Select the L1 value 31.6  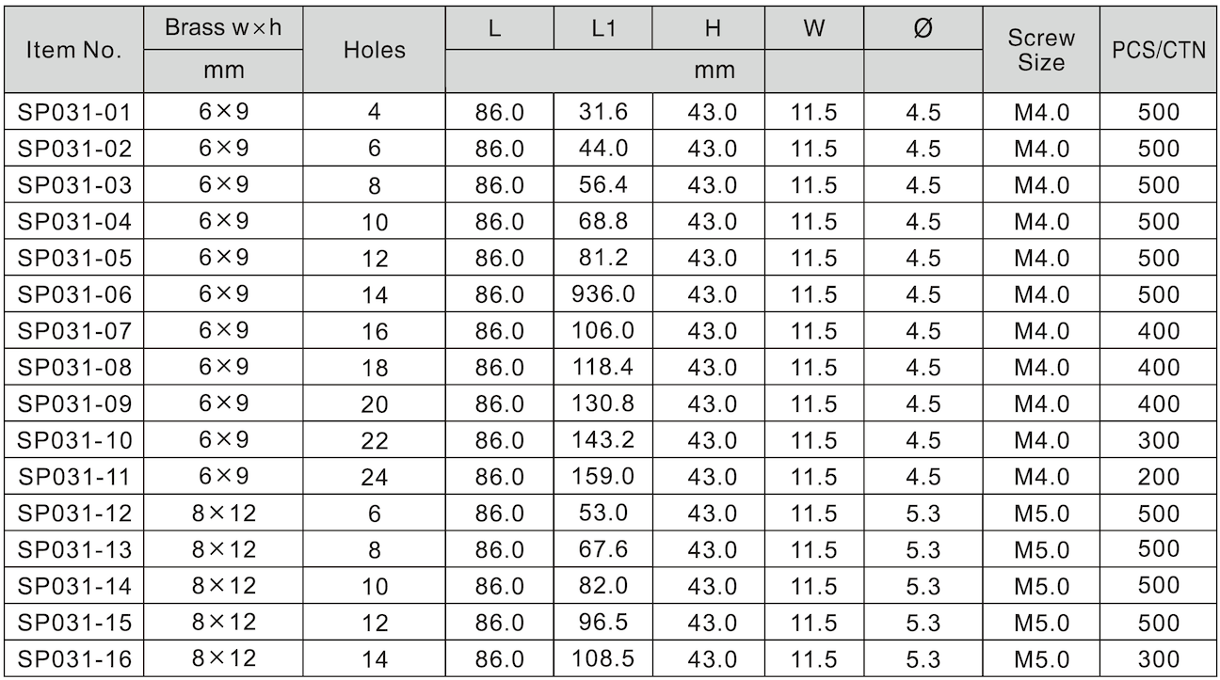click(x=602, y=112)
